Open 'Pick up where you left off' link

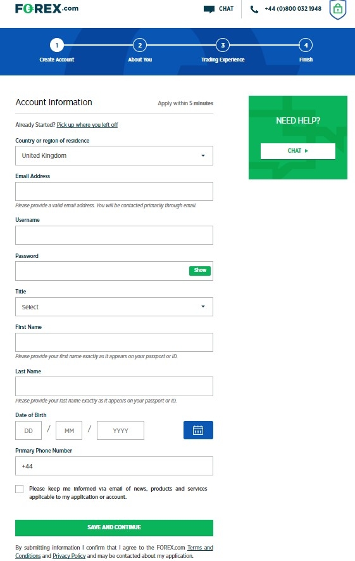click(x=87, y=125)
